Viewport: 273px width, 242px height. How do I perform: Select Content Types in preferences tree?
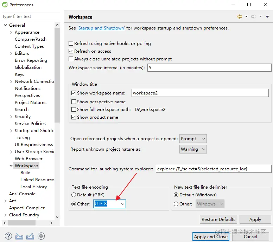pyautogui.click(x=29, y=46)
